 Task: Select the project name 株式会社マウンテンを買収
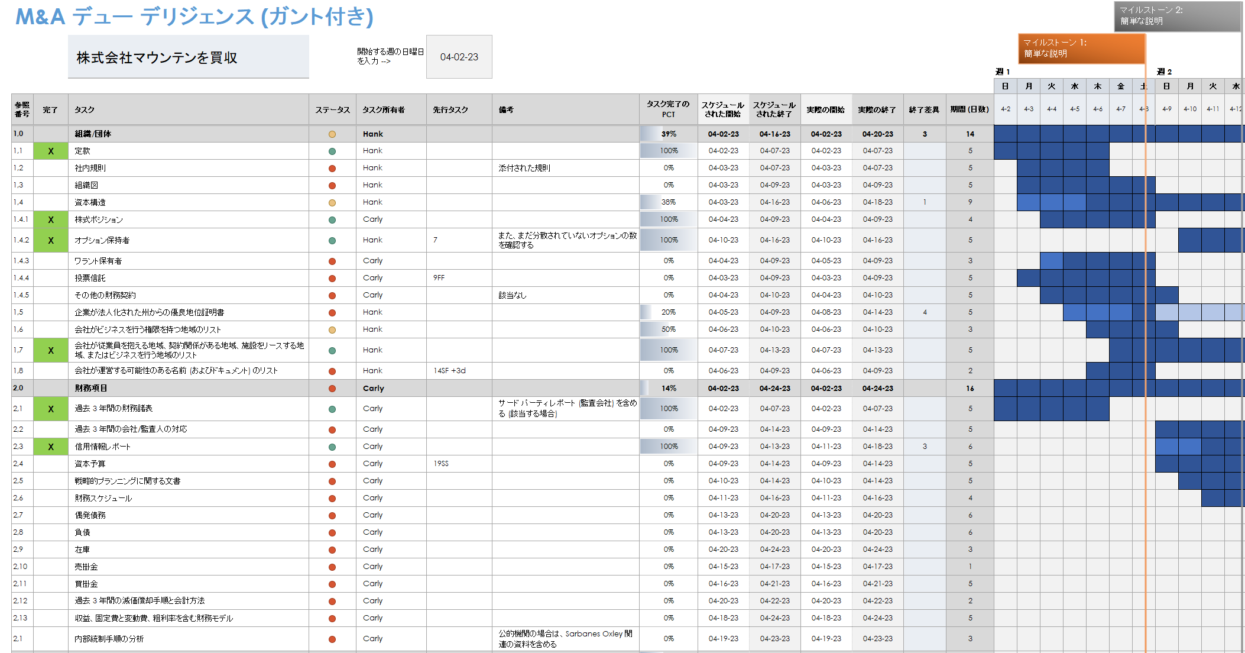(189, 57)
